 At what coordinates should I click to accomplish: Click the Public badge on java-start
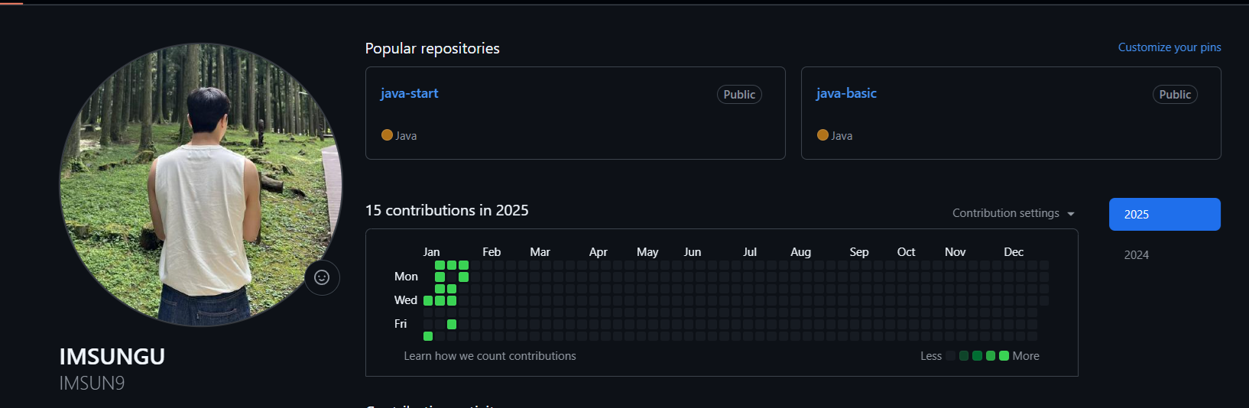pos(739,95)
